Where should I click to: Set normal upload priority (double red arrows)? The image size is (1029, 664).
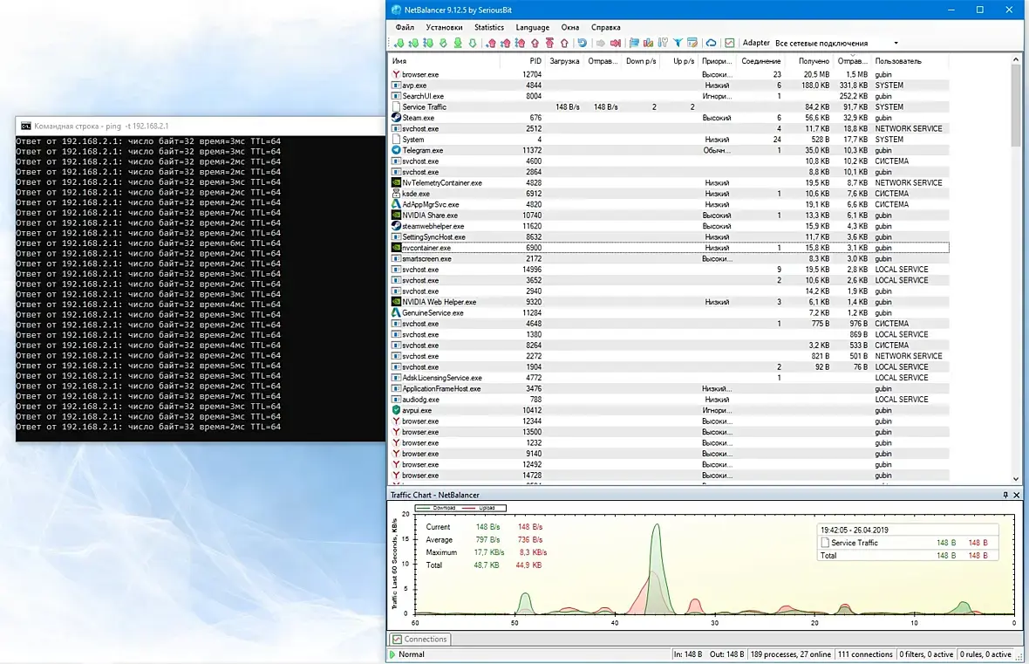click(x=505, y=44)
